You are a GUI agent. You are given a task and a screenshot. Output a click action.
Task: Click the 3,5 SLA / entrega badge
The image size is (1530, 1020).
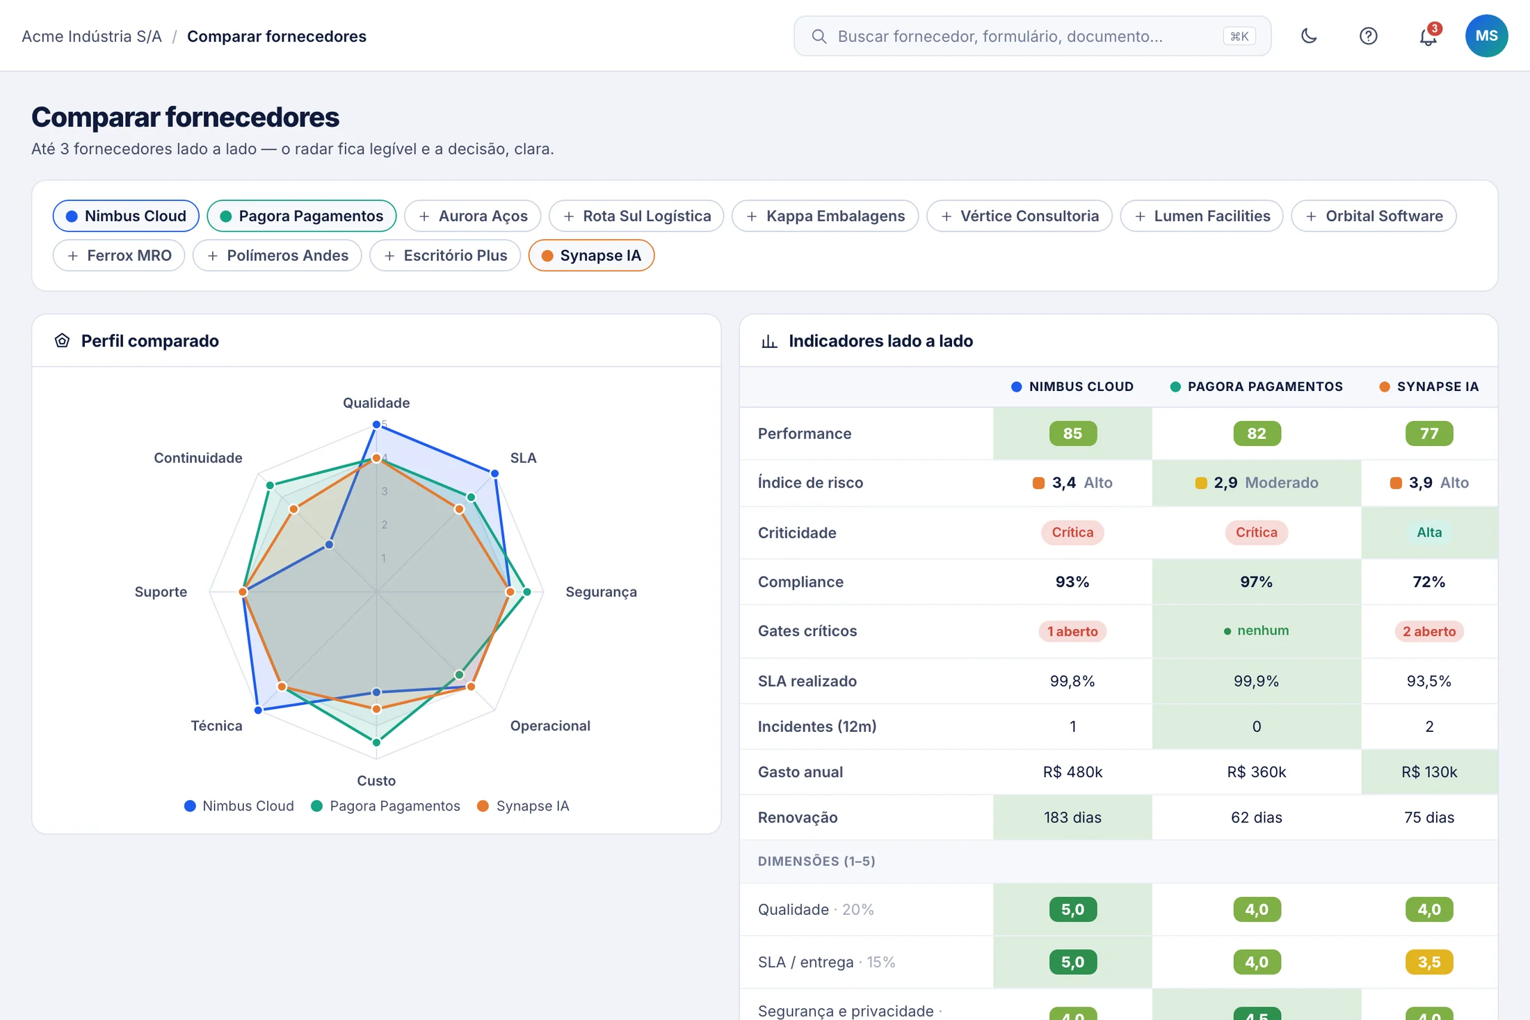click(x=1429, y=962)
